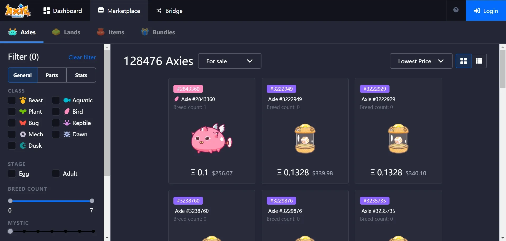Switch to the Stats filter tab
This screenshot has height=241, width=506.
pyautogui.click(x=81, y=75)
